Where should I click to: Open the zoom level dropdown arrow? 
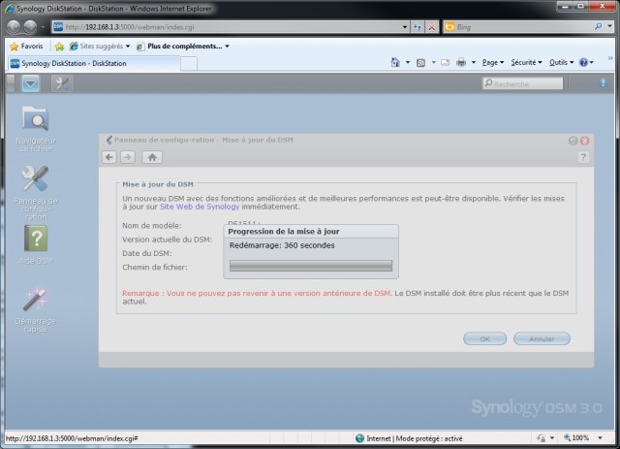(601, 438)
